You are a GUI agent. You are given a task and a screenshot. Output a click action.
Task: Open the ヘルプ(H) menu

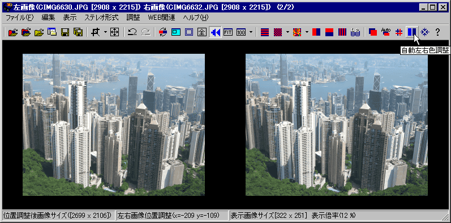click(x=196, y=18)
